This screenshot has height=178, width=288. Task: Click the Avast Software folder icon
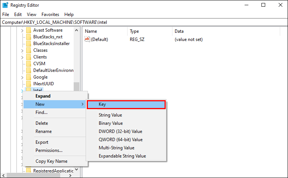(28, 30)
